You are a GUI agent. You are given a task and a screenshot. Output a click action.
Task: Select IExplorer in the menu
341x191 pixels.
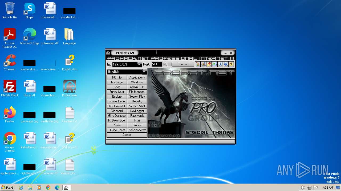[x=117, y=97]
